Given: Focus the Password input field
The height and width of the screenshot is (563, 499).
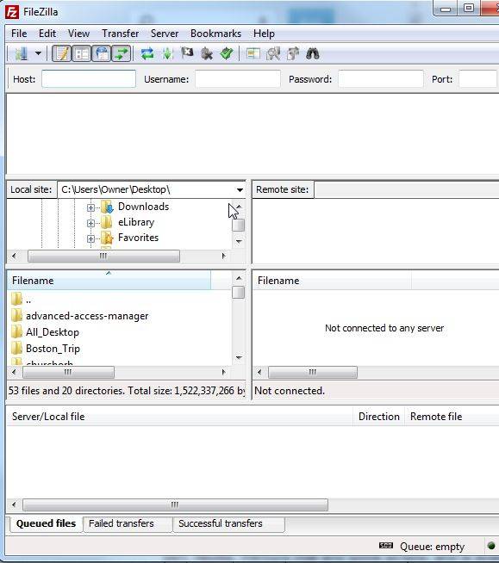Looking at the screenshot, I should pos(381,79).
